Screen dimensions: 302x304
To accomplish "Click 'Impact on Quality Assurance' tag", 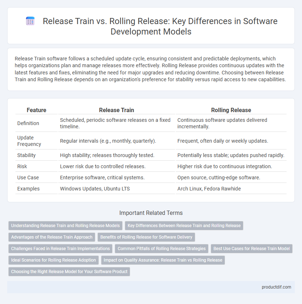I will [x=163, y=260].
